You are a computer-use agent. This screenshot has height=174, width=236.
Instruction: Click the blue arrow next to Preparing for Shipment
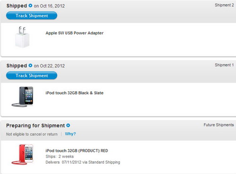(68, 125)
